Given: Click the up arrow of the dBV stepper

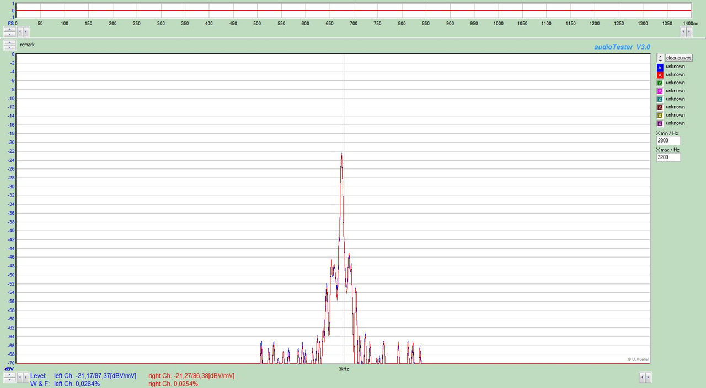Looking at the screenshot, I should click(9, 375).
